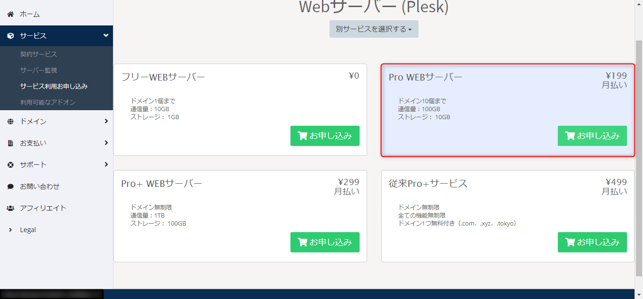Click the Pro WEBサーバー plan title
Viewport: 643px width, 299px height.
click(426, 77)
